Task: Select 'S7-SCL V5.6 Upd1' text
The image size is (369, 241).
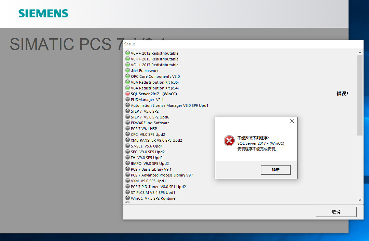Action: [147, 146]
